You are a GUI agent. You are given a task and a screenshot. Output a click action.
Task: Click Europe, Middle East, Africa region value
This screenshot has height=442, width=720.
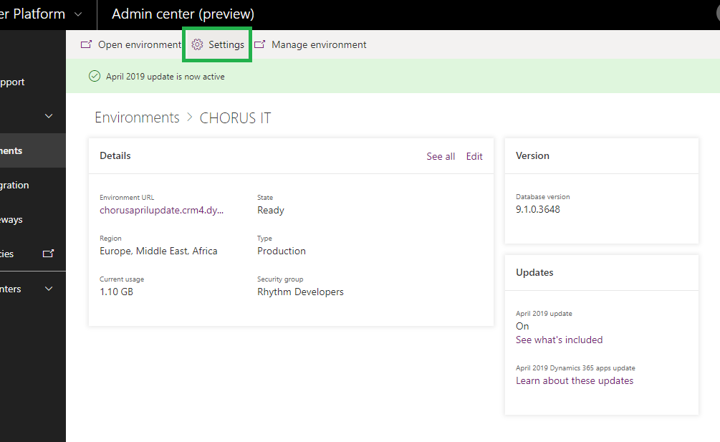click(158, 251)
